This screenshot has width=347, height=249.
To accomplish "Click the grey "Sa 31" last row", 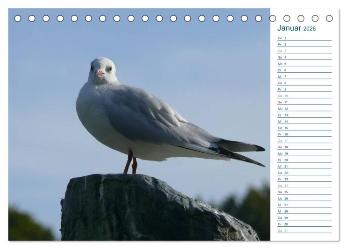I will (x=304, y=231).
